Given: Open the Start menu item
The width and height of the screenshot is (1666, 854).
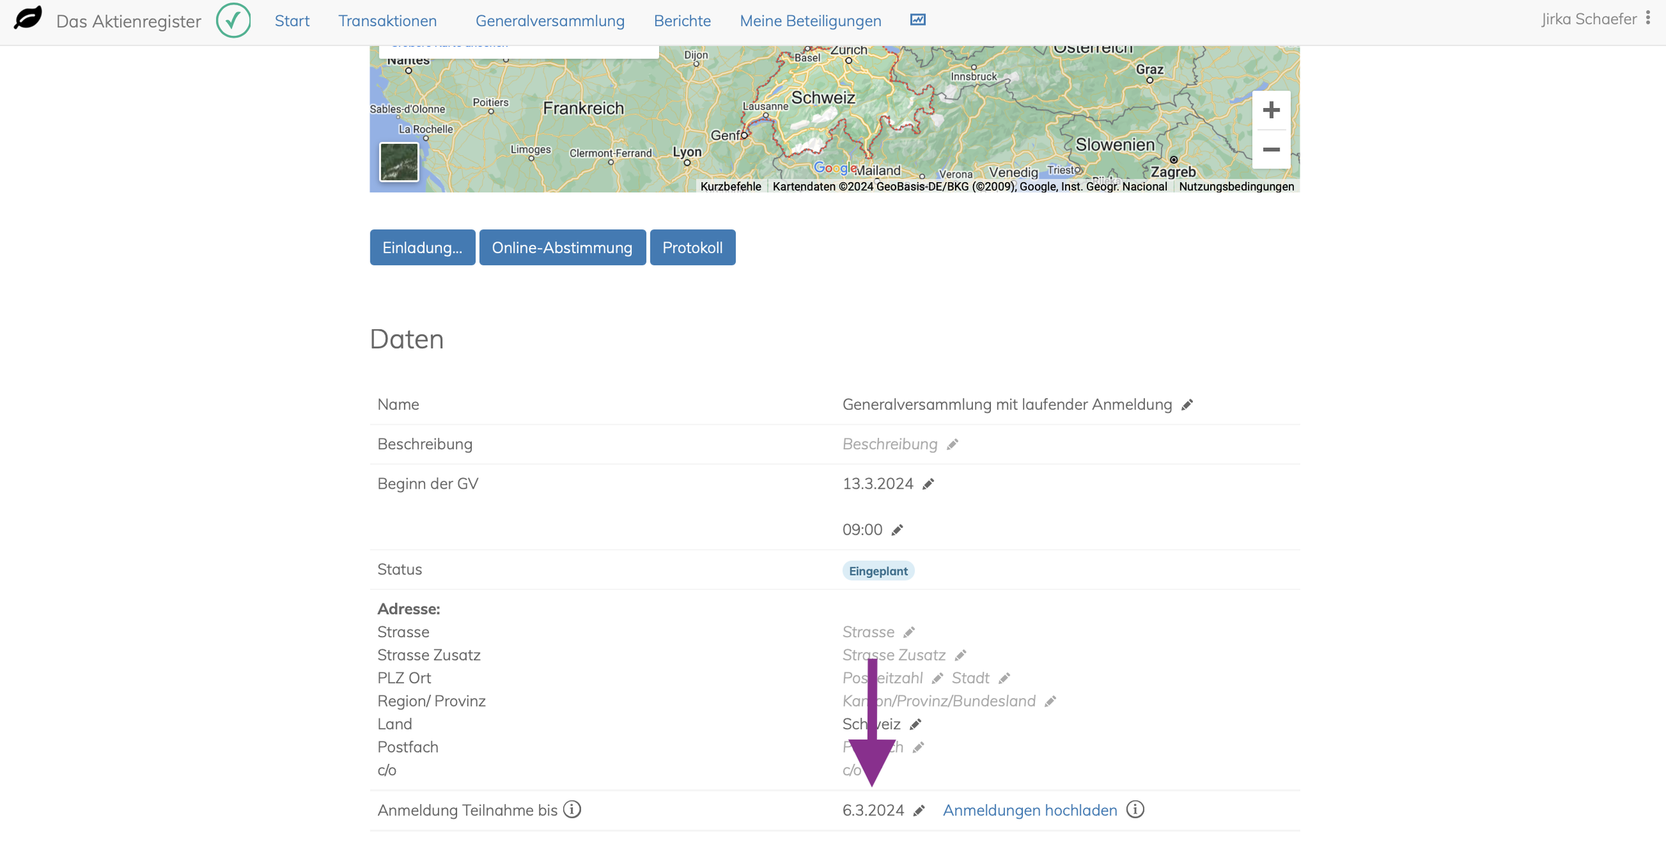Looking at the screenshot, I should tap(292, 21).
